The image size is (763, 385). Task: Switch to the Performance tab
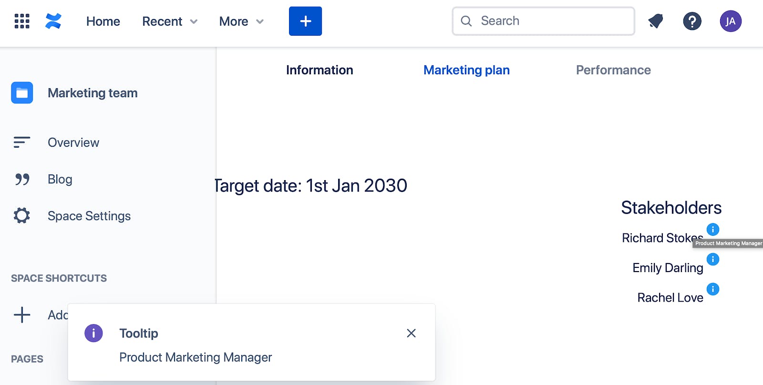tap(613, 70)
